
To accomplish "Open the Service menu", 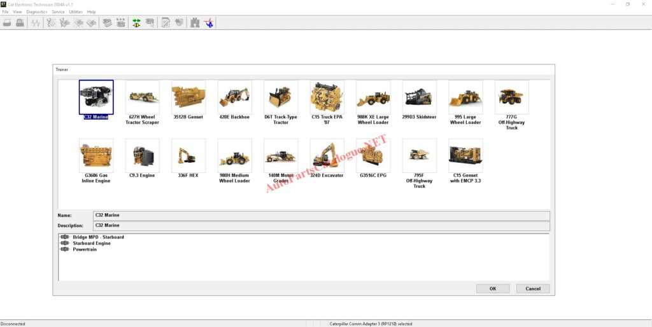I will (58, 12).
